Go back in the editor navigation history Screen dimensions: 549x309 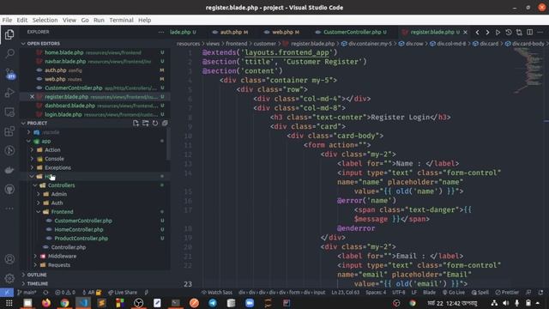click(477, 33)
